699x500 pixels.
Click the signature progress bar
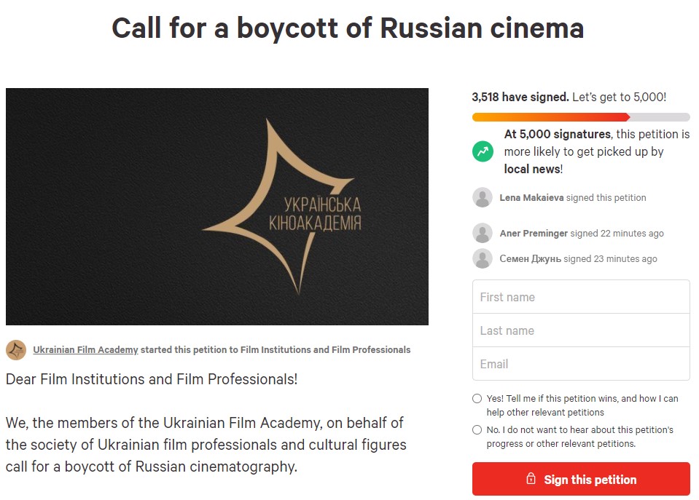581,117
